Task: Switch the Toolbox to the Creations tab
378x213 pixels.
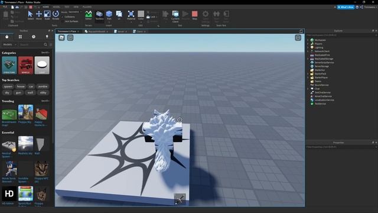Action: (47, 37)
